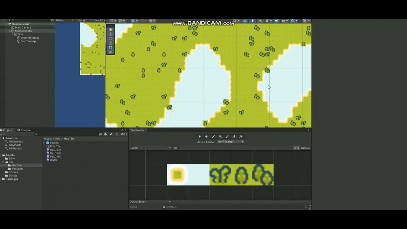Select the Hand view tool in Scene
Screen dimensions: 407x229
[110, 30]
